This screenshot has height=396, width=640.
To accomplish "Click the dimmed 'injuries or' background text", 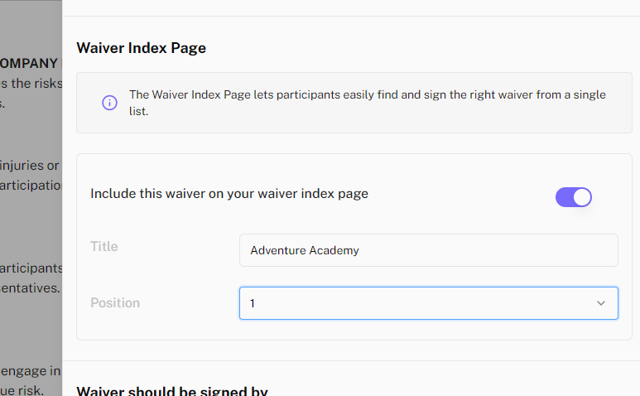I will [31, 165].
